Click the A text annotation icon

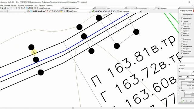[x=116, y=11]
